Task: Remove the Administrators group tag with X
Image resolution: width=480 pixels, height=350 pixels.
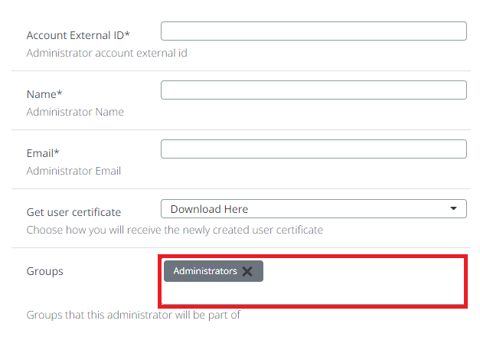Action: point(247,271)
